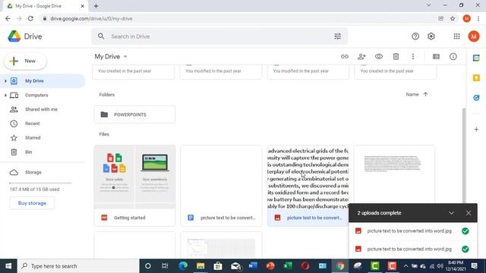Screen dimensions: 486x273
Task: Close the My Drive browser tab
Action: click(x=83, y=6)
